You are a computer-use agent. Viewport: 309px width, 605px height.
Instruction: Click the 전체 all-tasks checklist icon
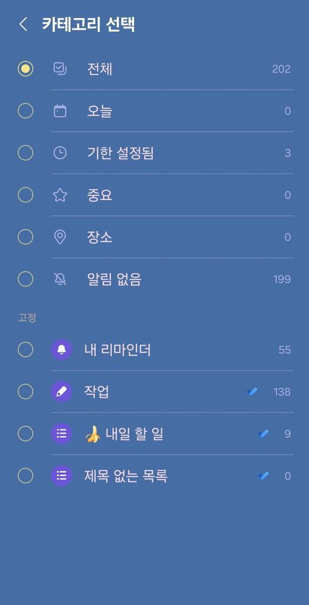pyautogui.click(x=60, y=69)
